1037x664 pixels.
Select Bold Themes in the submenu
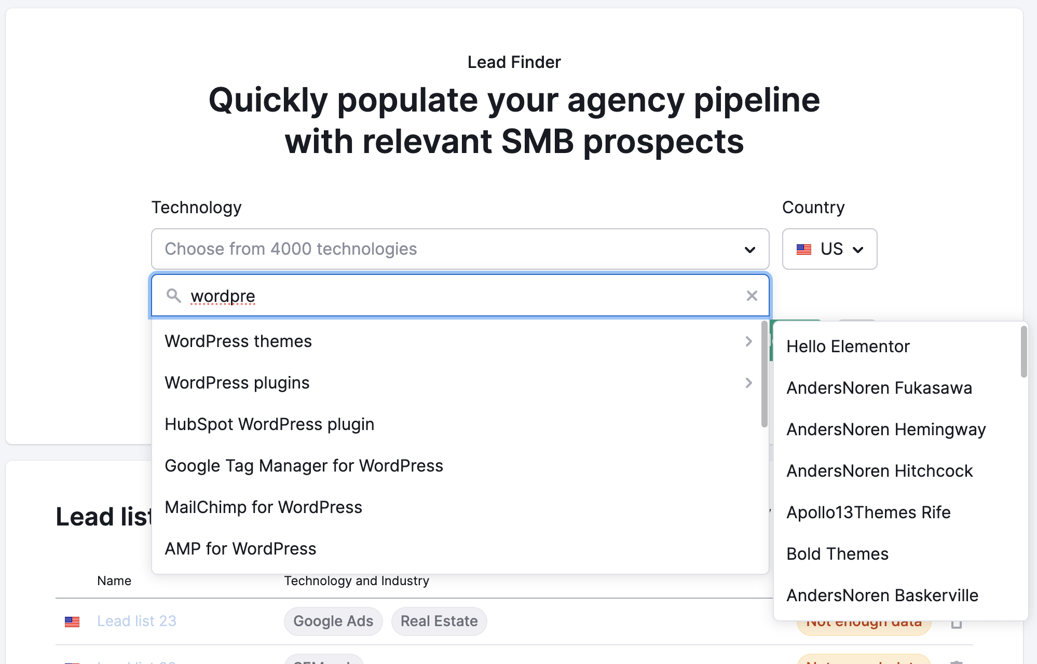(x=837, y=554)
